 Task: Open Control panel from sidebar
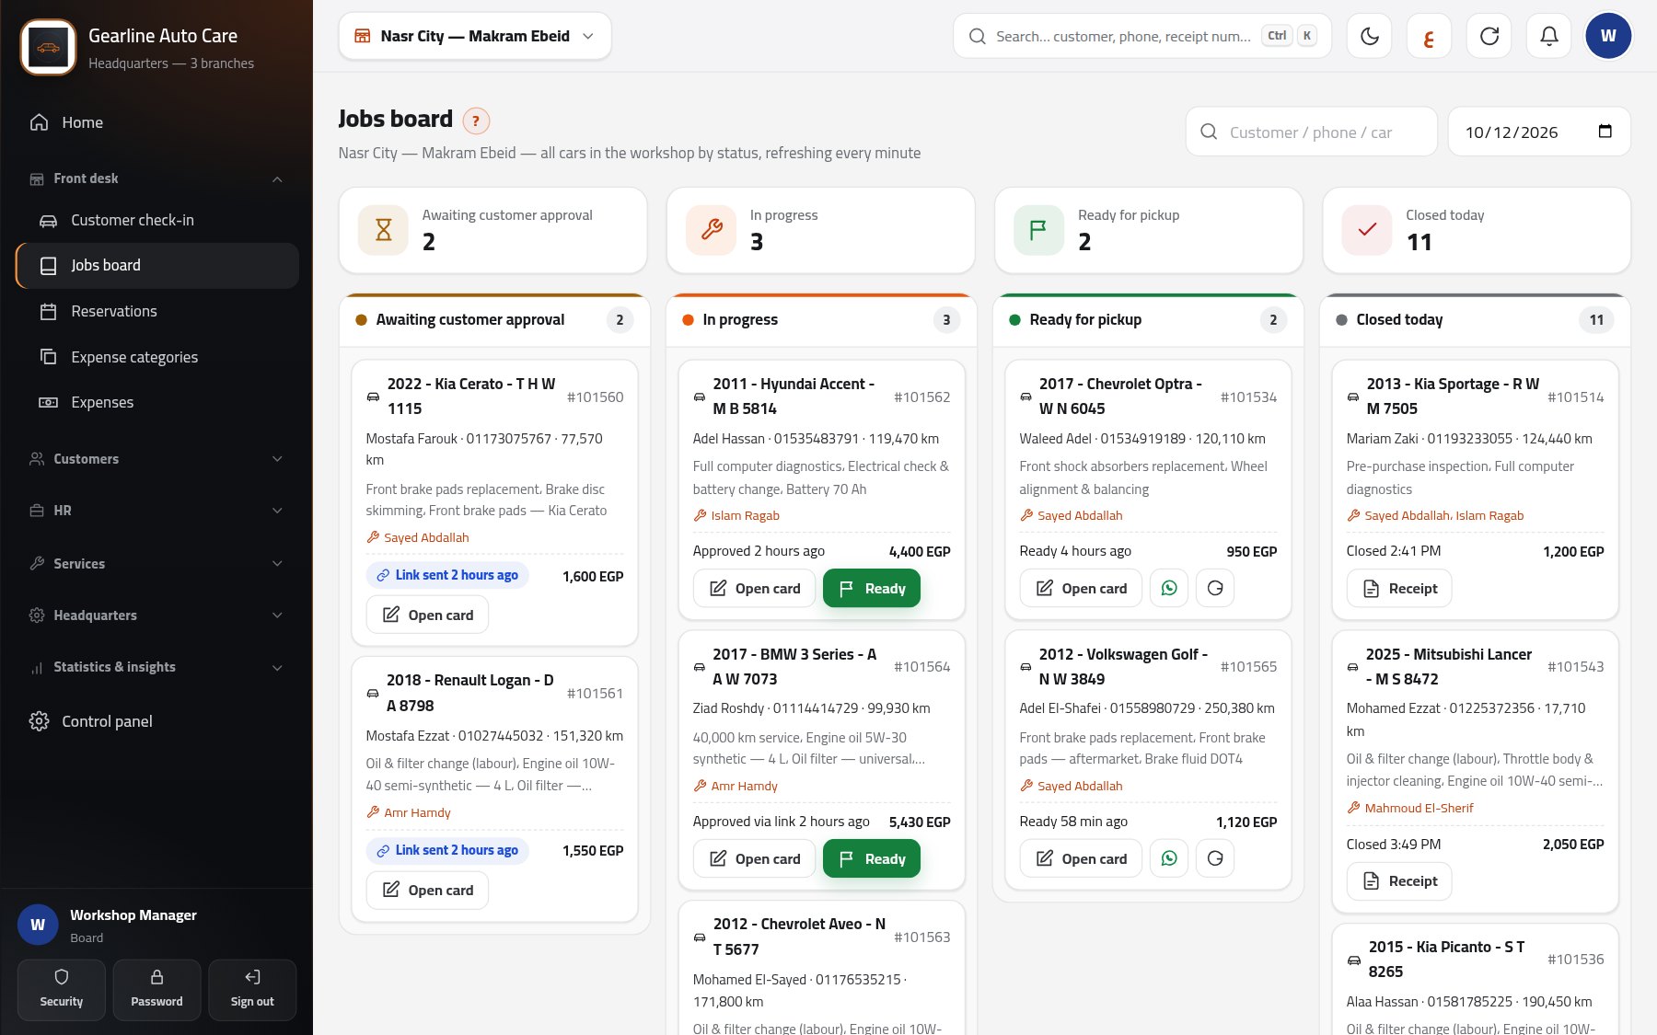coord(156,721)
